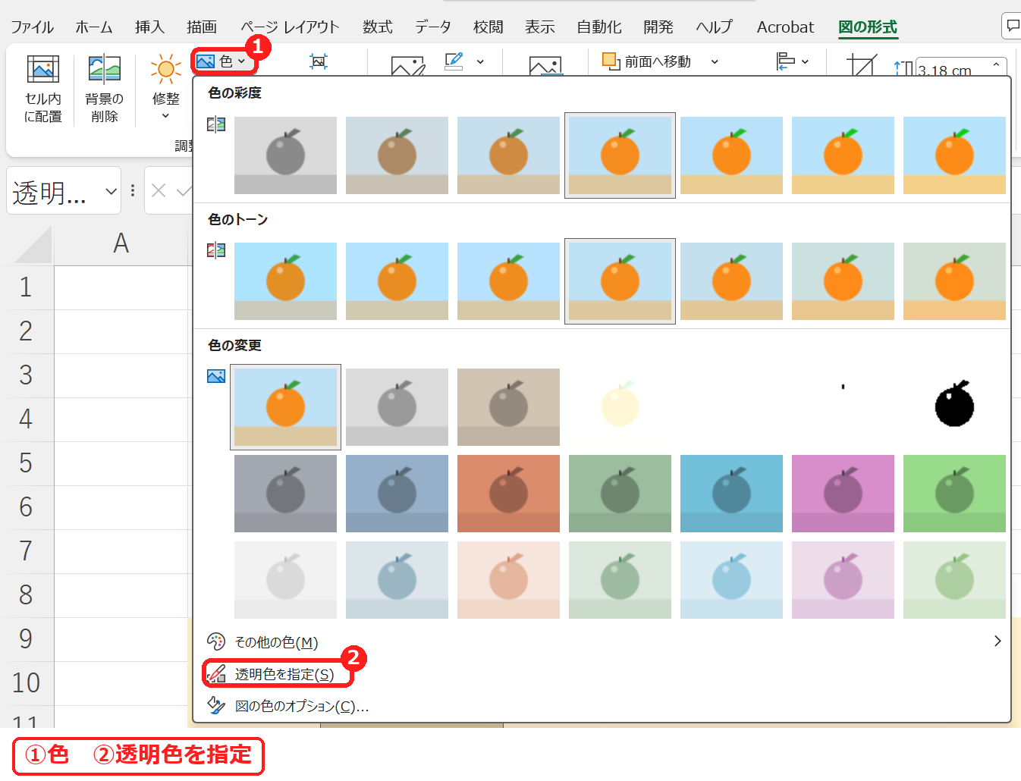1021x781 pixels.
Task: Select the 図の形式 tab
Action: 868,27
